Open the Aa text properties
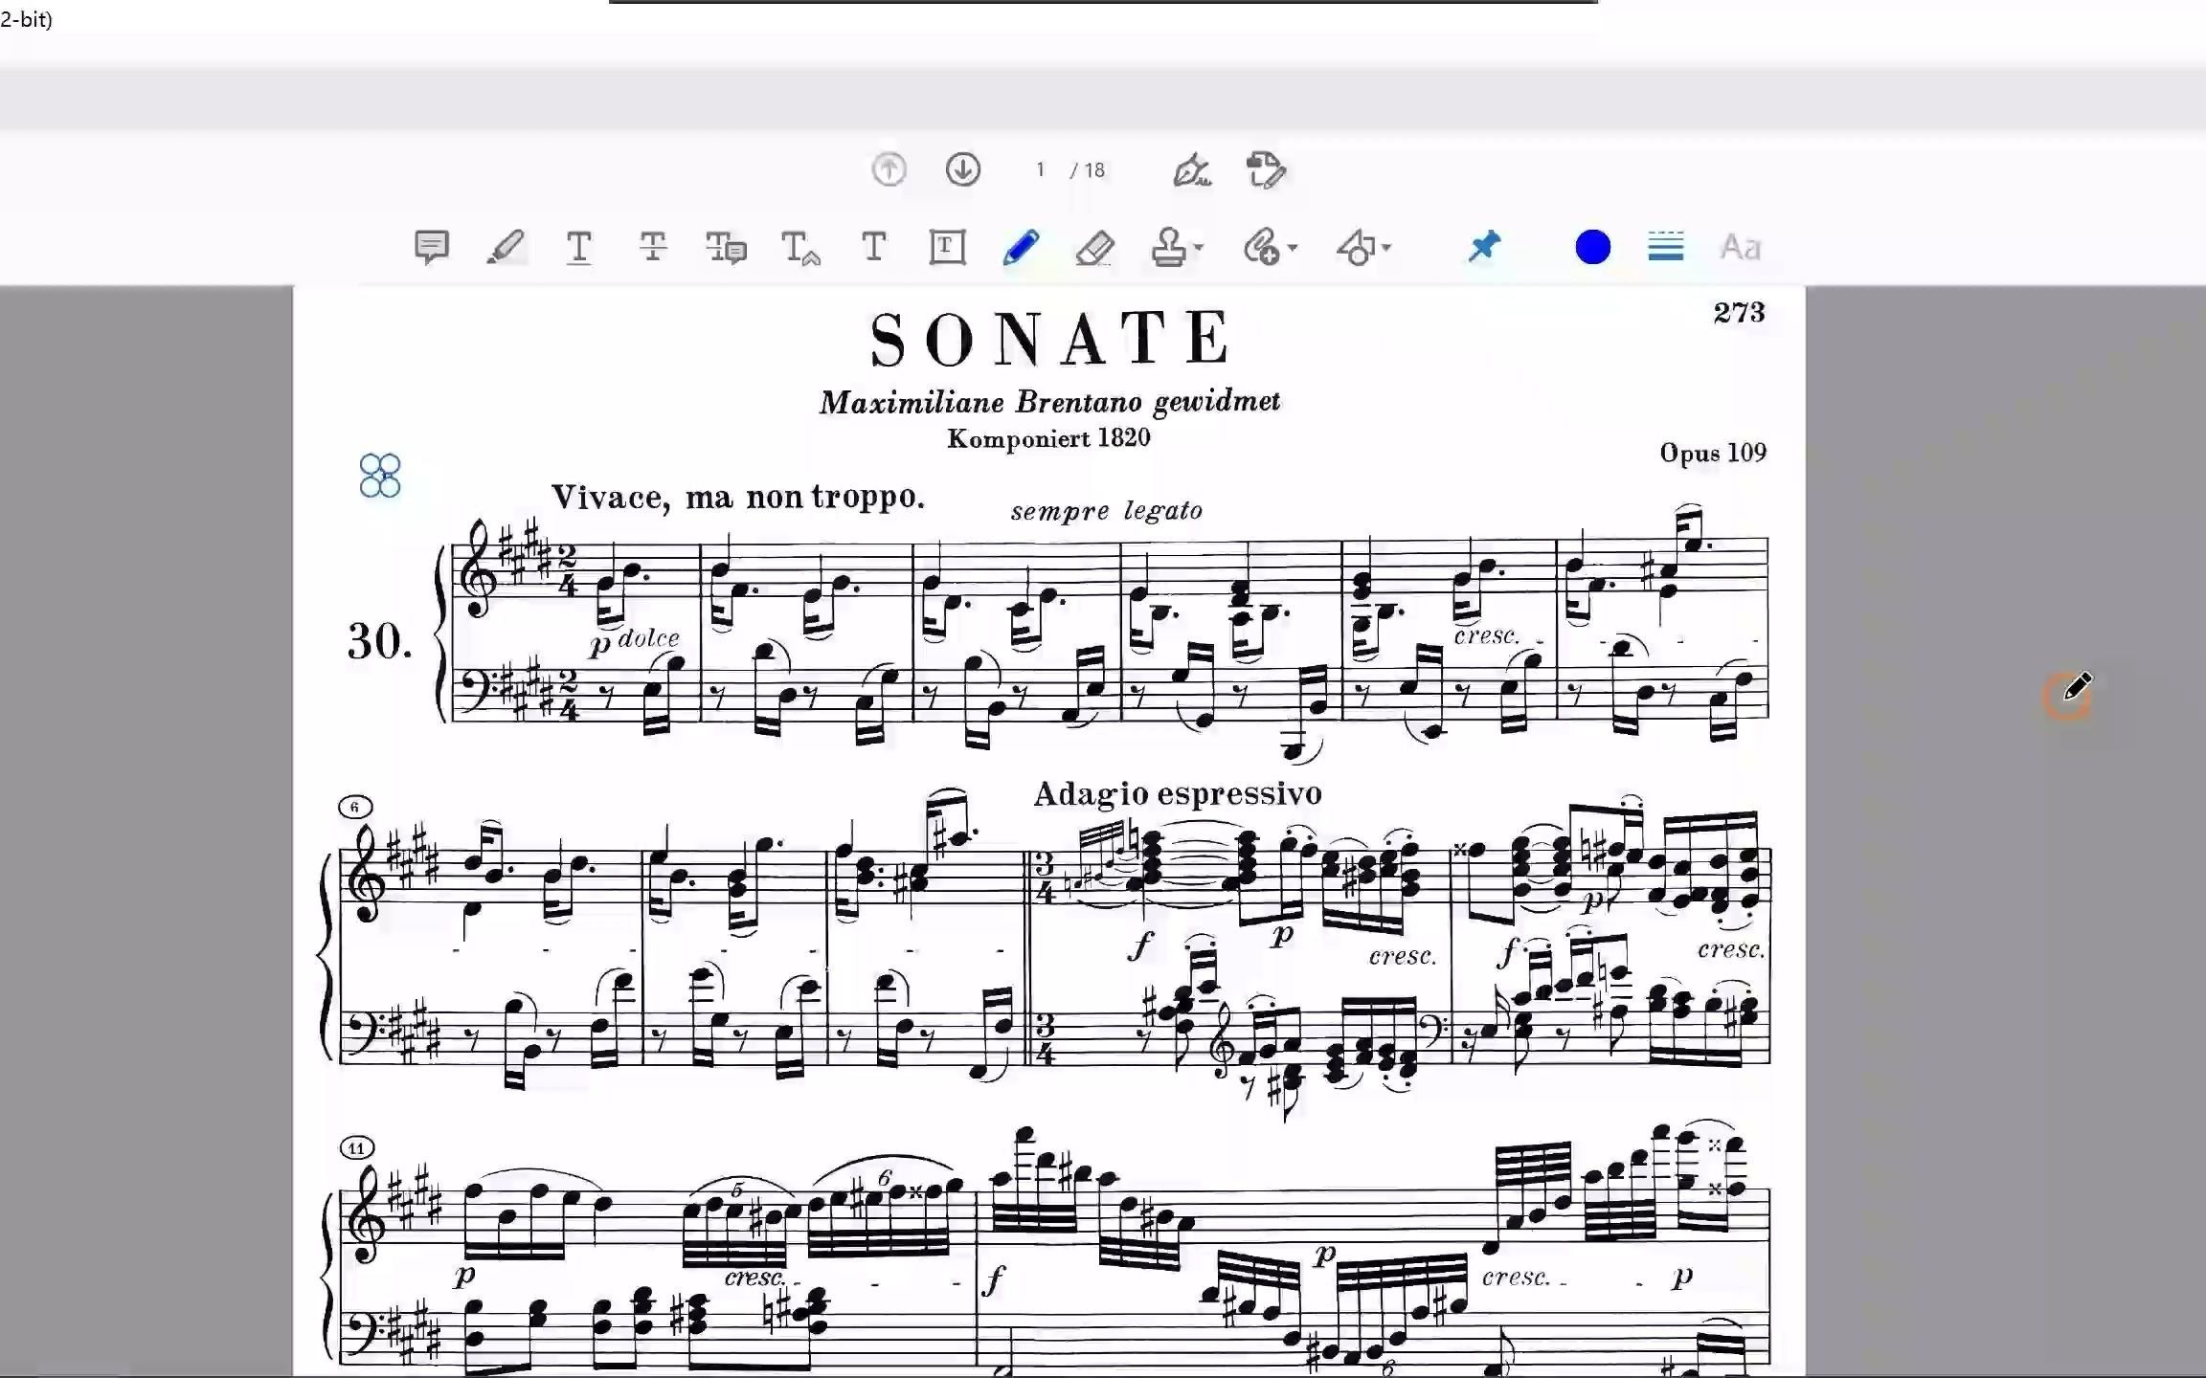Image resolution: width=2206 pixels, height=1378 pixels. (x=1740, y=247)
